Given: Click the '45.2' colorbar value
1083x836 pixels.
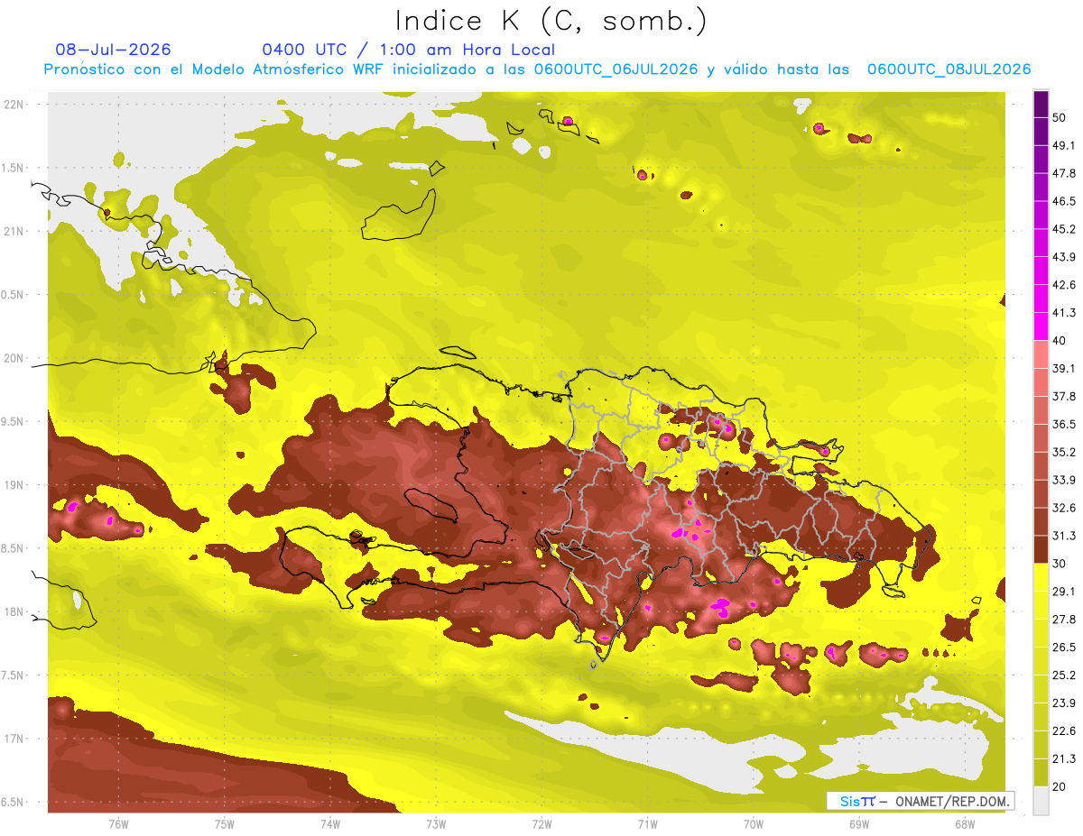Looking at the screenshot, I should tap(1064, 229).
